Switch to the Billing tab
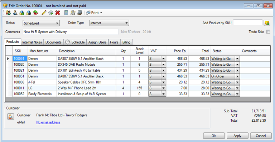This screenshot has width=275, height=142. point(126,42)
